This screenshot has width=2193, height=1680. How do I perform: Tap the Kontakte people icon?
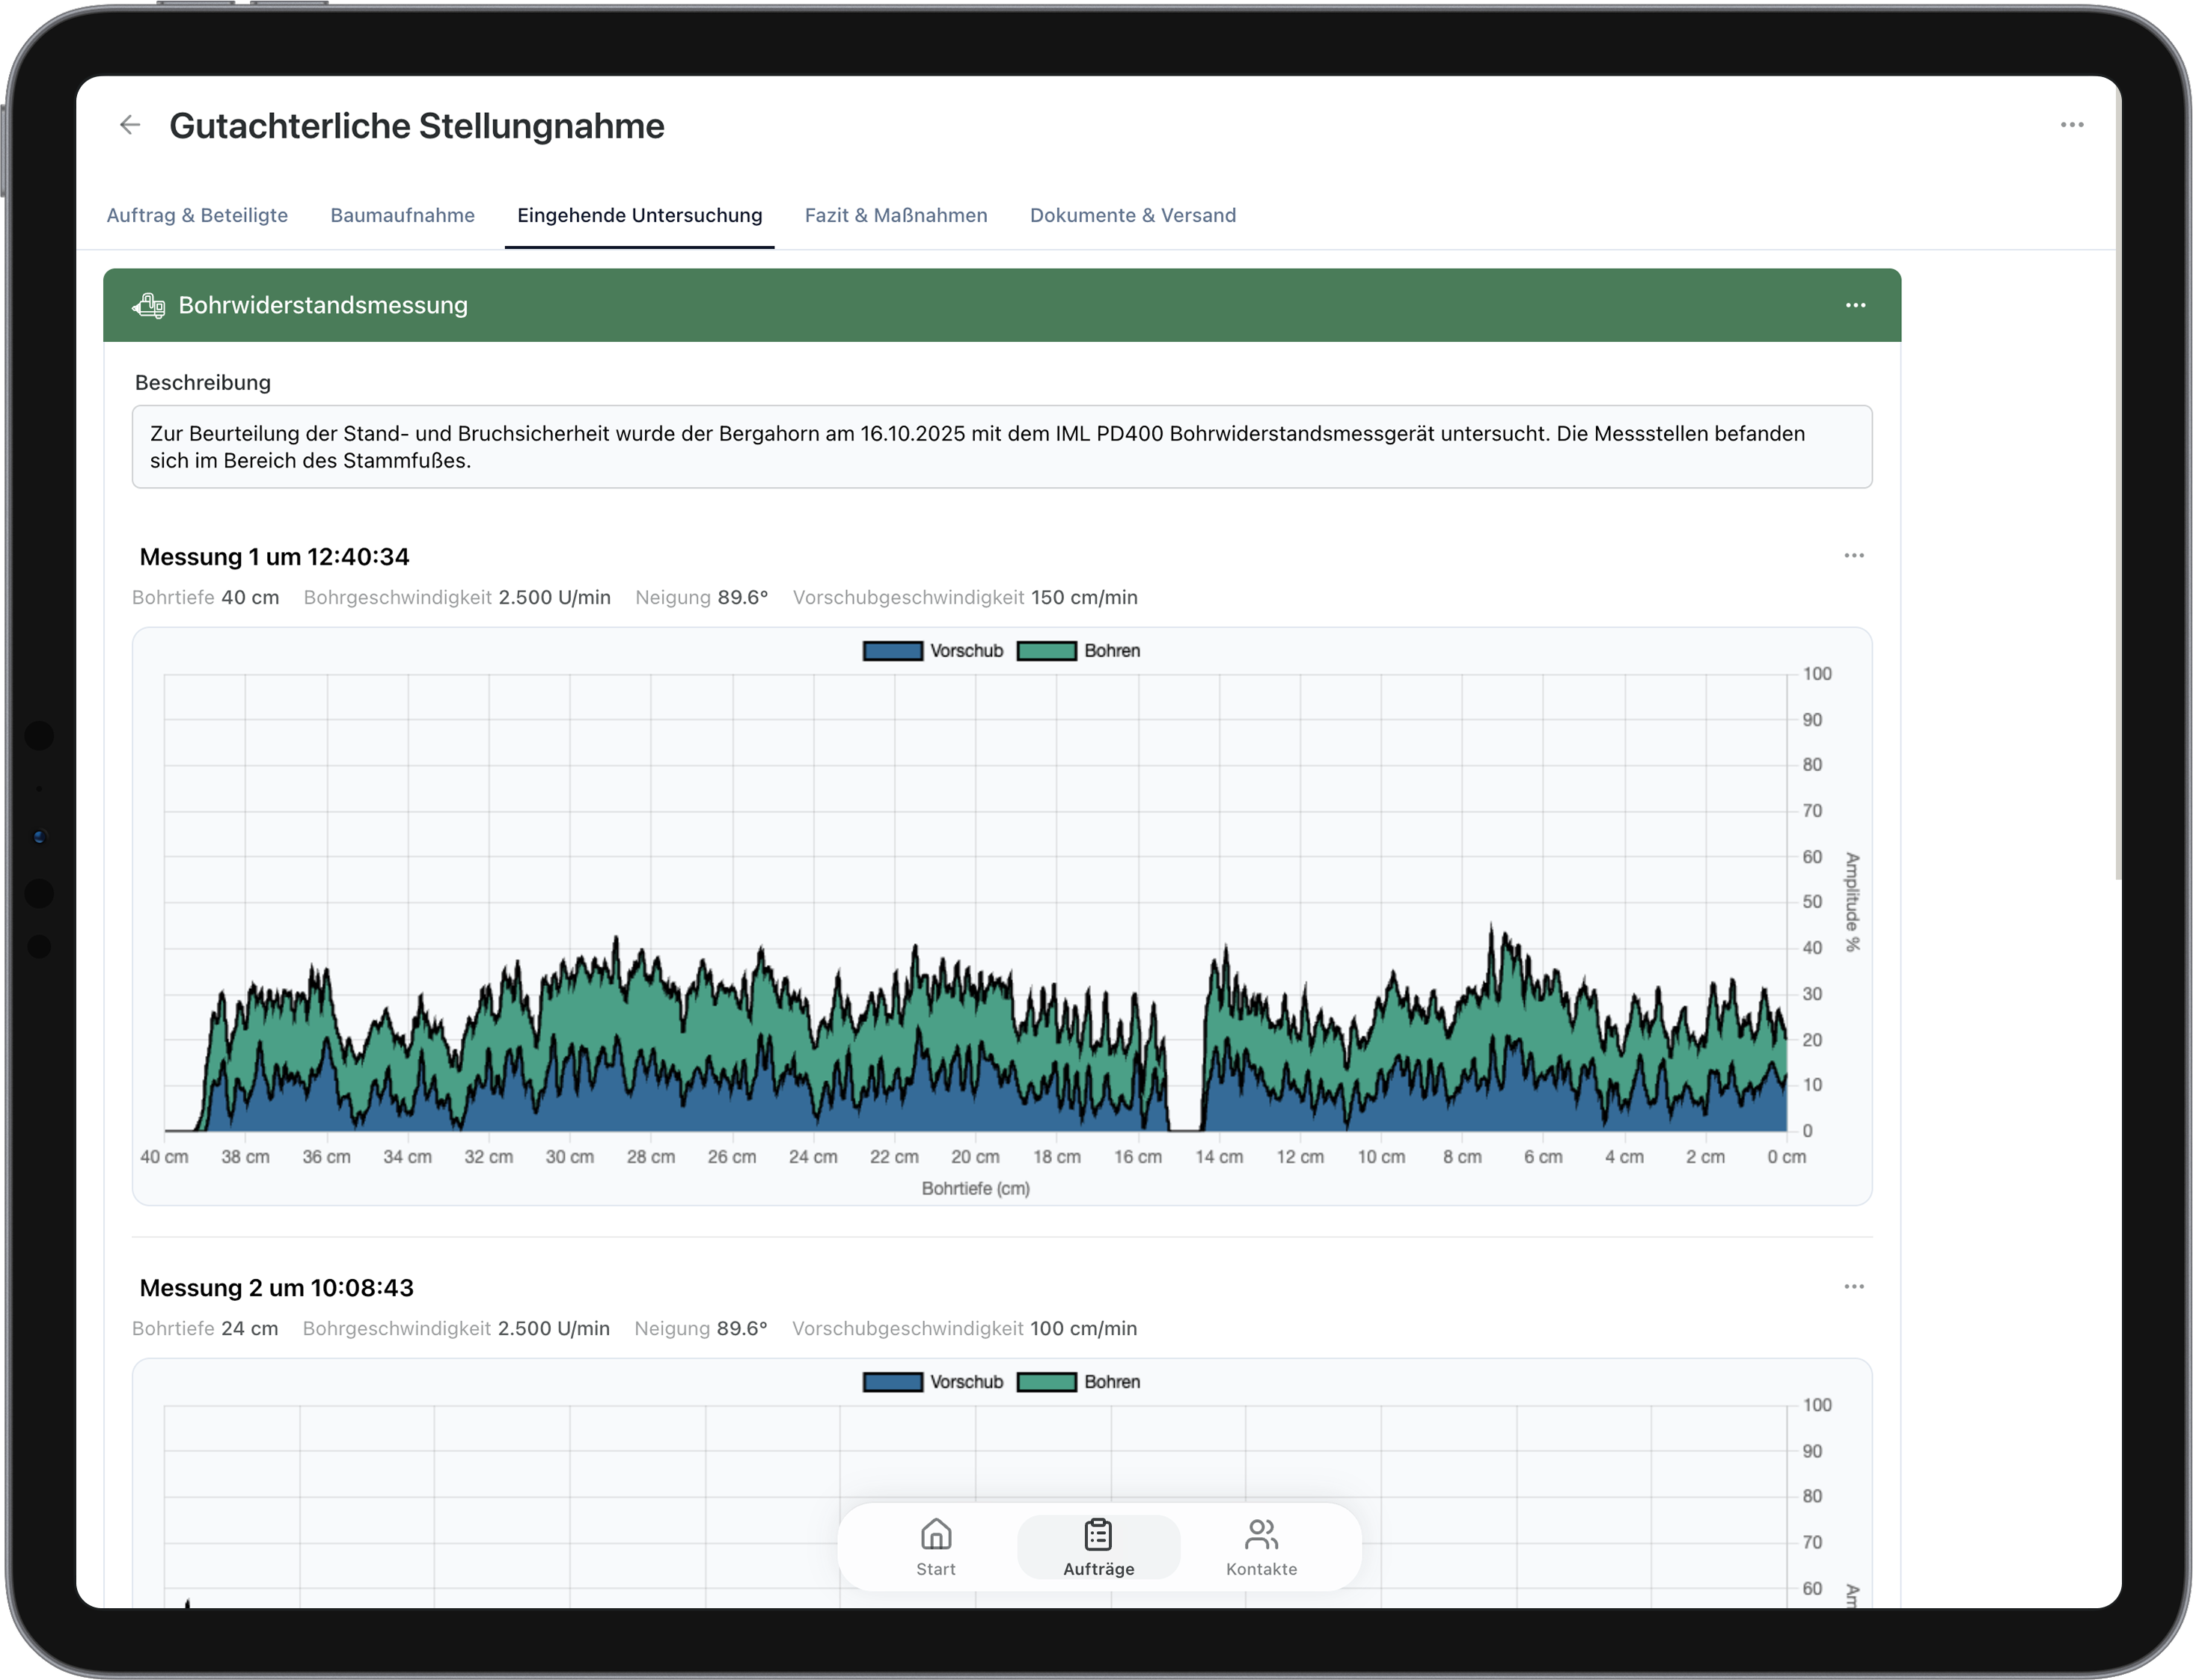1261,1534
